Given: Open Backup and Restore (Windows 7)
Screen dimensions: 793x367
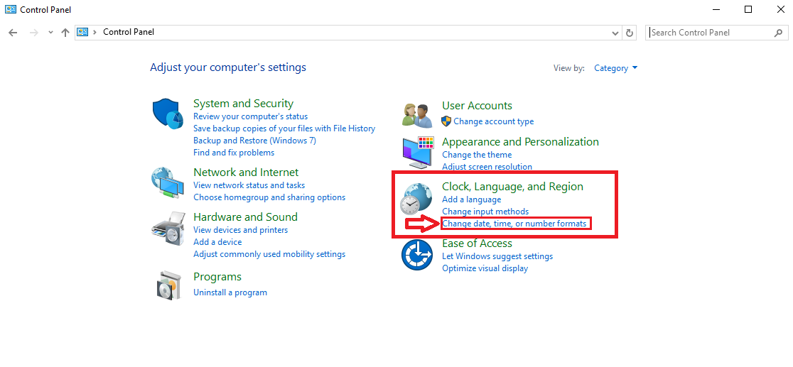Looking at the screenshot, I should pyautogui.click(x=254, y=141).
